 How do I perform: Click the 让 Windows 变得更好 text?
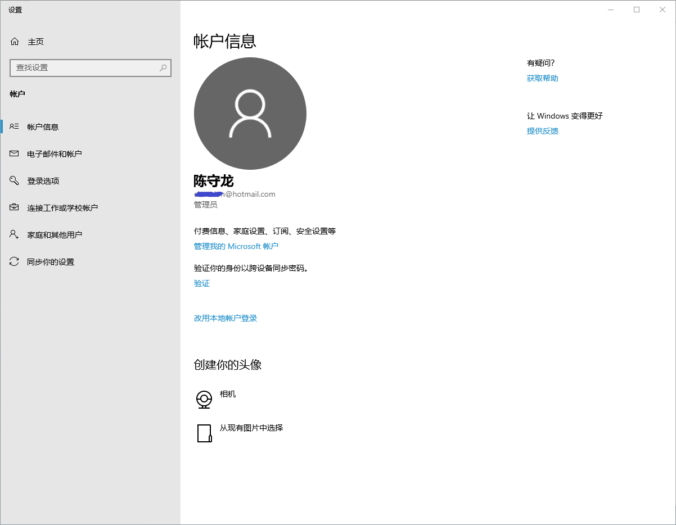coord(565,116)
